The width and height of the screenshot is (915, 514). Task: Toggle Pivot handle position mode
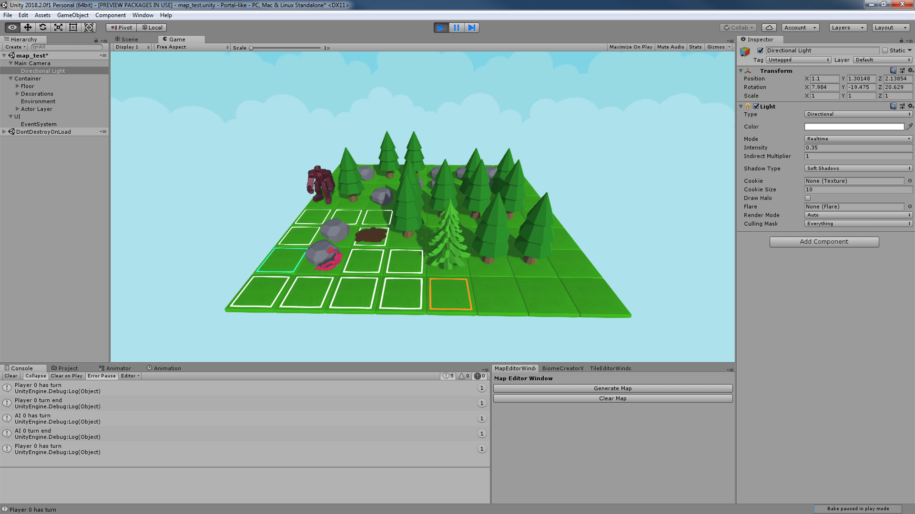[x=121, y=27]
